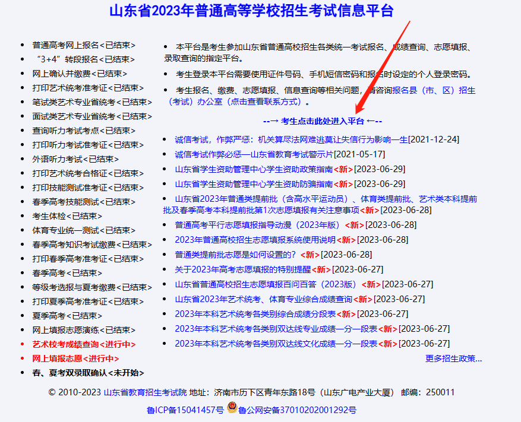Open 志愿填报系统使用说明 article
521x422 pixels.
(255, 240)
